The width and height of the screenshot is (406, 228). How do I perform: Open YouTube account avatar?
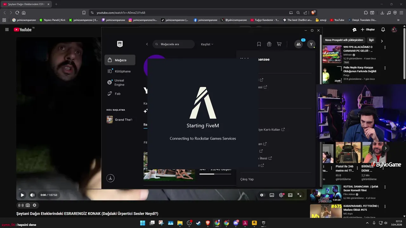click(394, 29)
